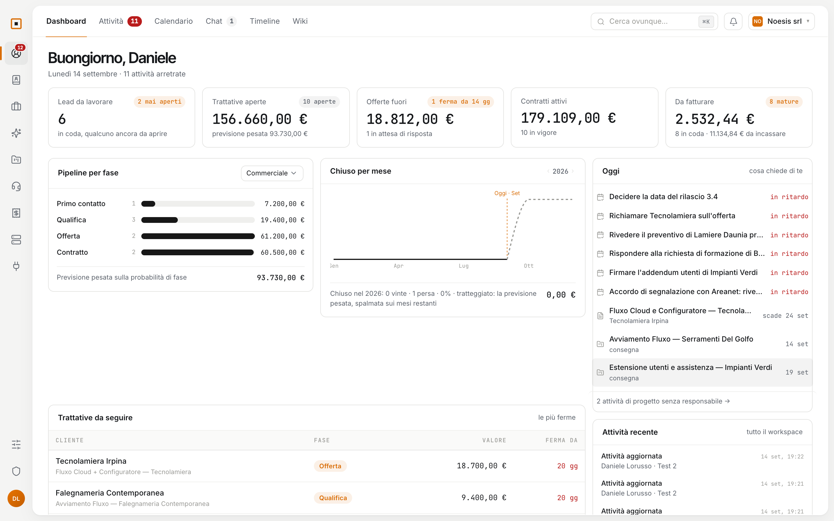Open the Commerciale pipeline dropdown

coord(272,173)
